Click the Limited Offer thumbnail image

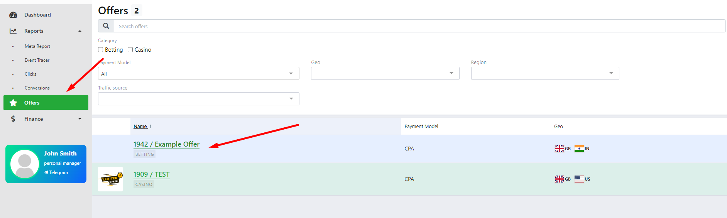pyautogui.click(x=110, y=179)
